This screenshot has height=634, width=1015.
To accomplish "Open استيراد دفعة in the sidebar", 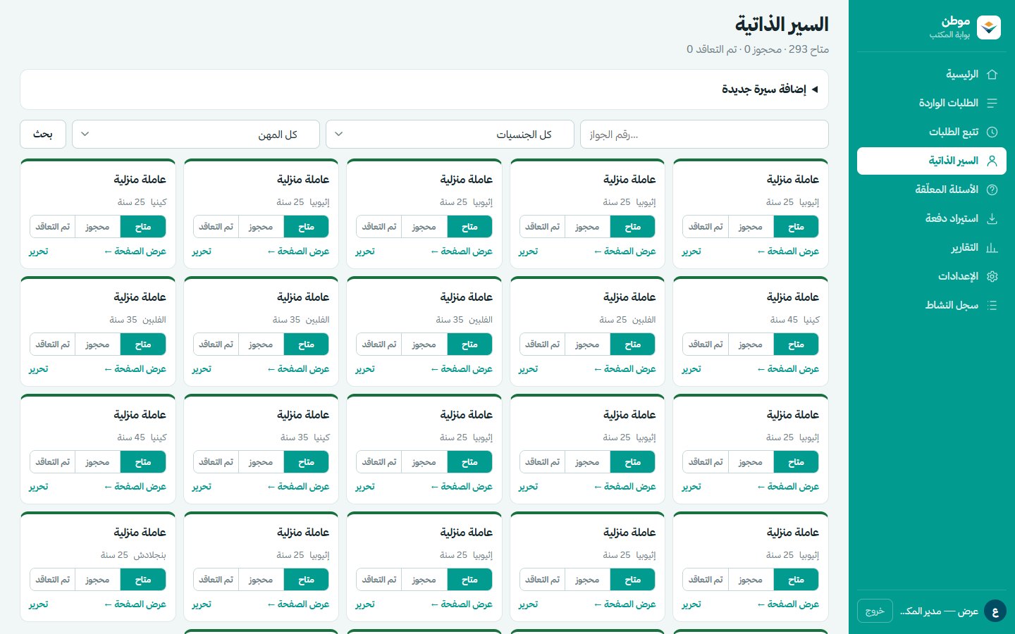I will [x=932, y=218].
